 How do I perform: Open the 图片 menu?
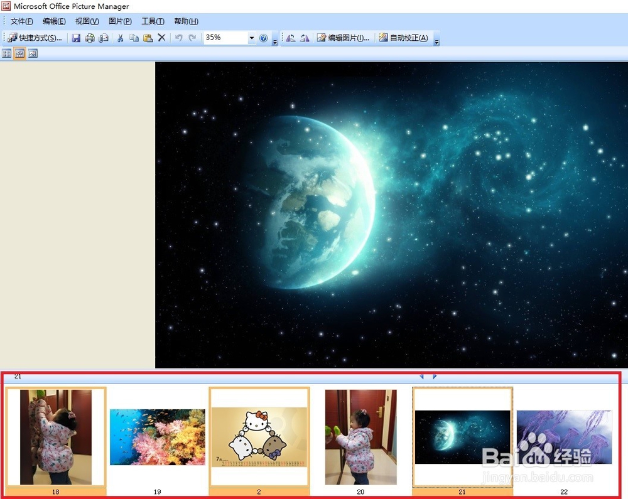tap(121, 21)
